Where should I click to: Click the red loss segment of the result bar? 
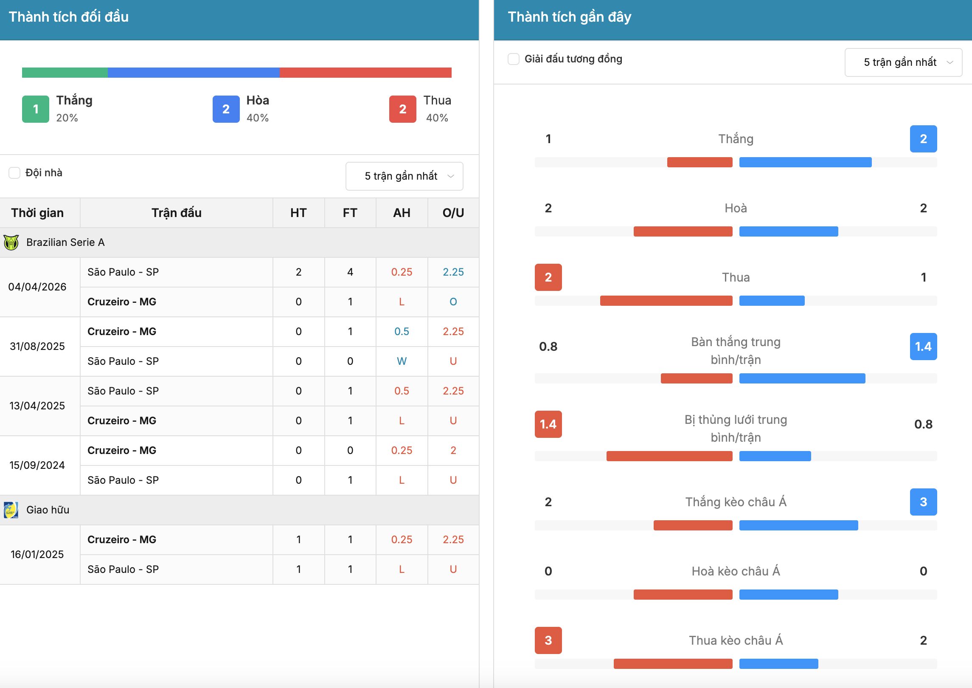click(365, 73)
